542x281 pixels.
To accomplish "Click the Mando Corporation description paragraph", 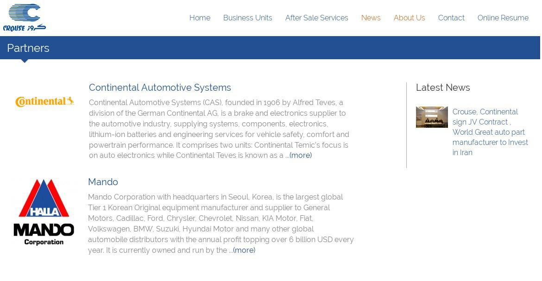I will pyautogui.click(x=221, y=224).
